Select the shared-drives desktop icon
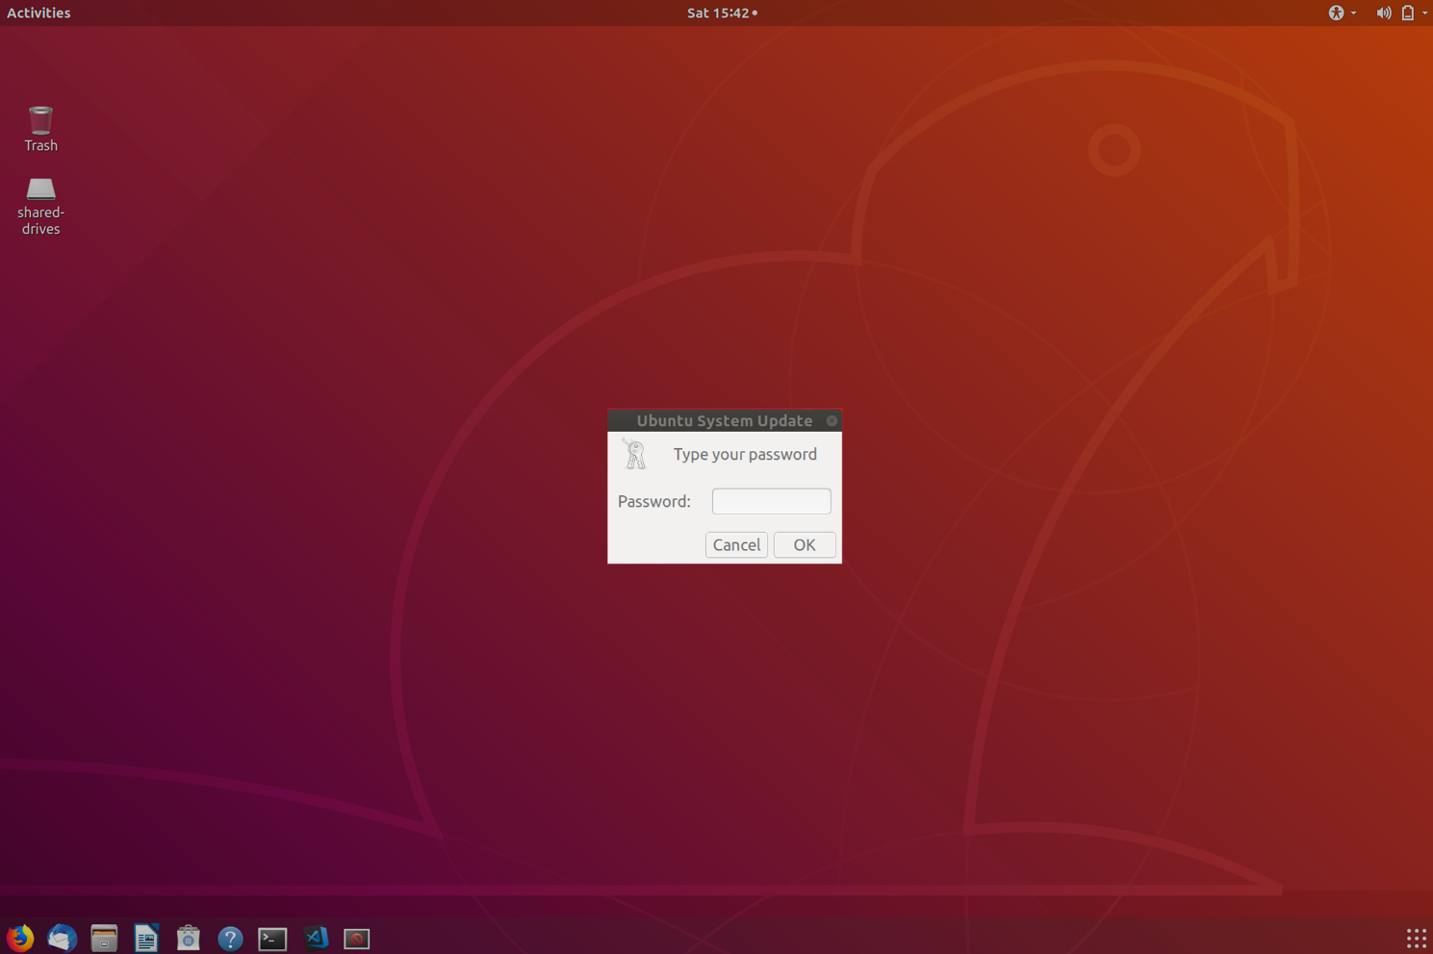 [x=40, y=206]
